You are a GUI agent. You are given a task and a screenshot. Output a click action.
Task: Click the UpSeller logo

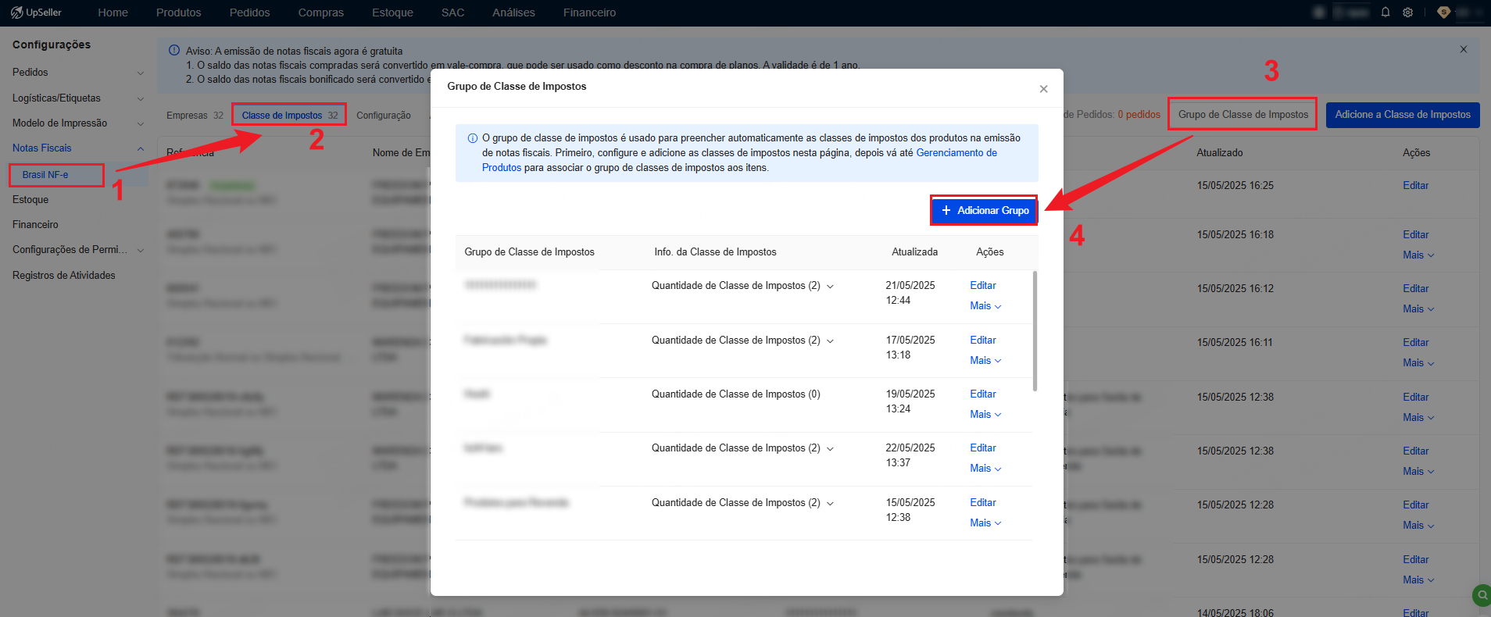(x=36, y=12)
